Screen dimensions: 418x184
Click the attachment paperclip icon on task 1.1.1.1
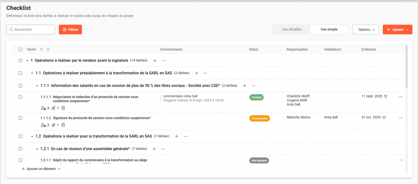53,108
